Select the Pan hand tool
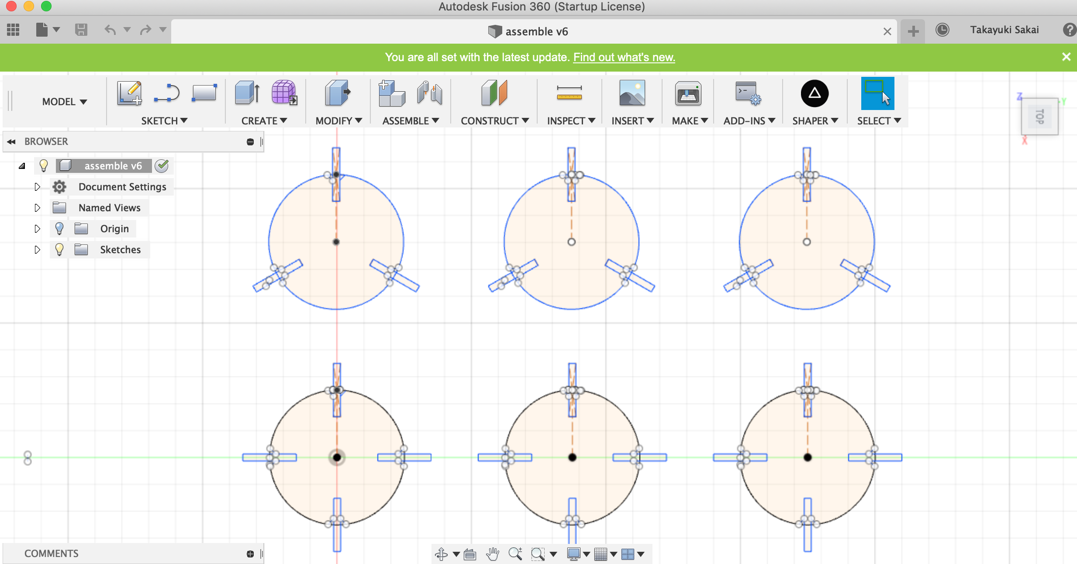The image size is (1077, 564). point(493,554)
